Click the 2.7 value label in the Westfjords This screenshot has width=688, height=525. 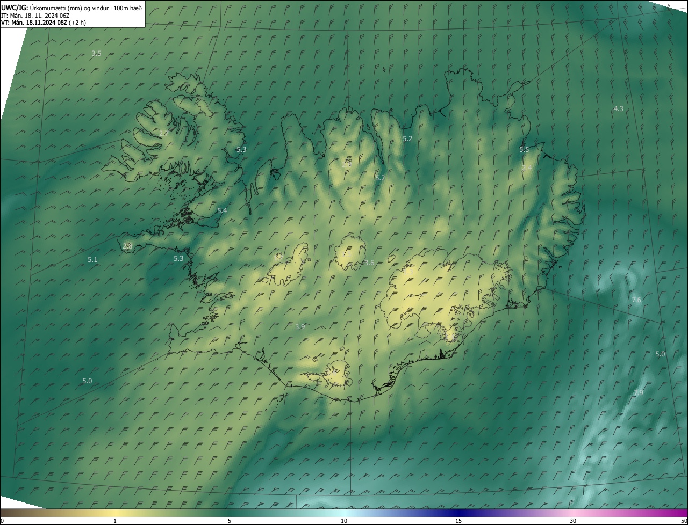(x=164, y=133)
